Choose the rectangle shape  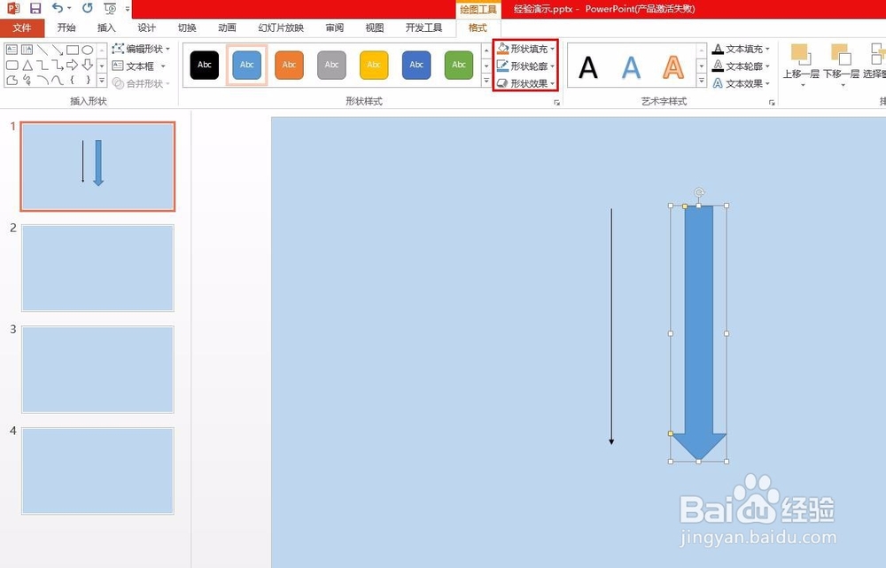[73, 50]
